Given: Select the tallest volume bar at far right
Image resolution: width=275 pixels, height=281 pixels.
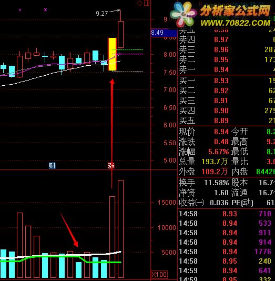Looking at the screenshot, I should 120,229.
